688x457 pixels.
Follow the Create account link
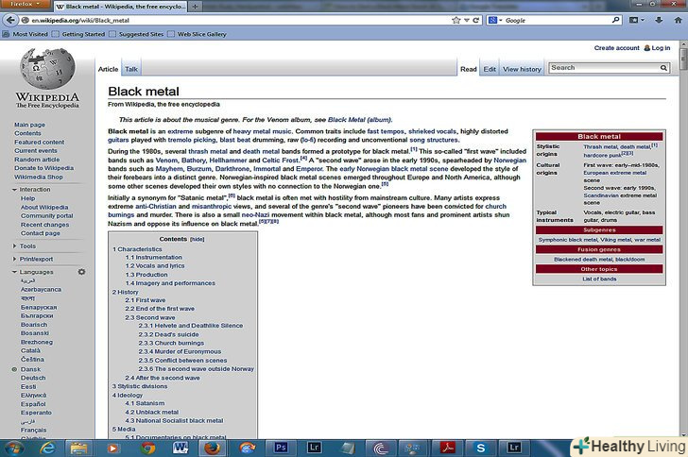point(616,47)
